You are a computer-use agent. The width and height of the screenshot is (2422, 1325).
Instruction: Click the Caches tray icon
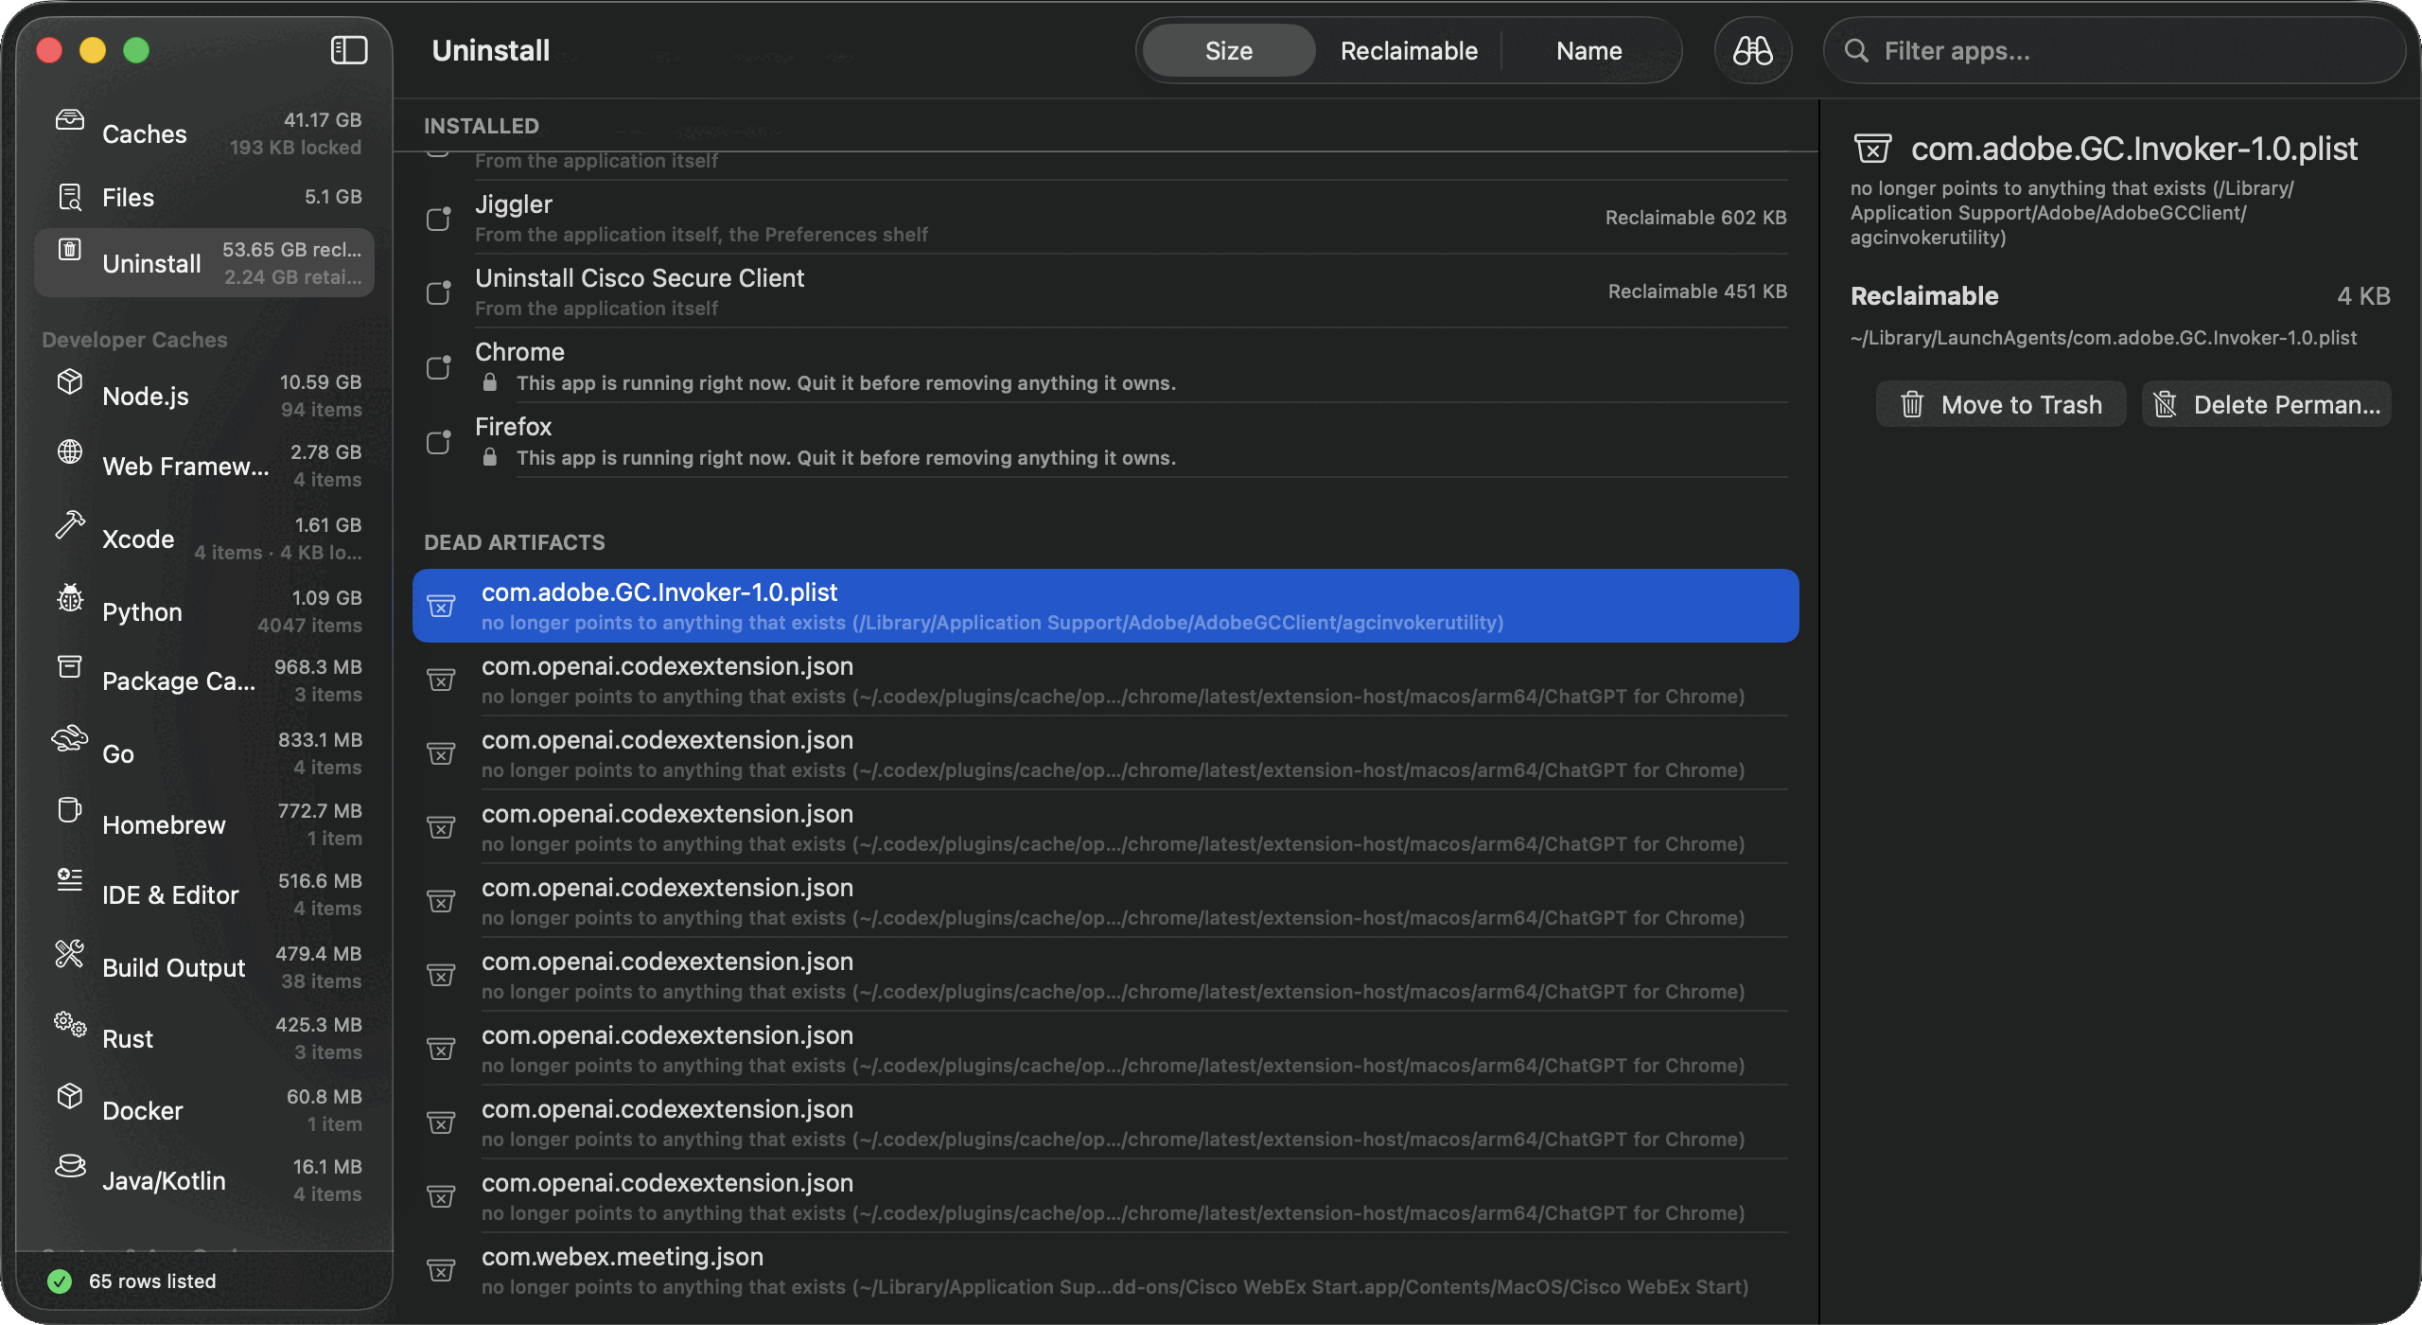70,120
